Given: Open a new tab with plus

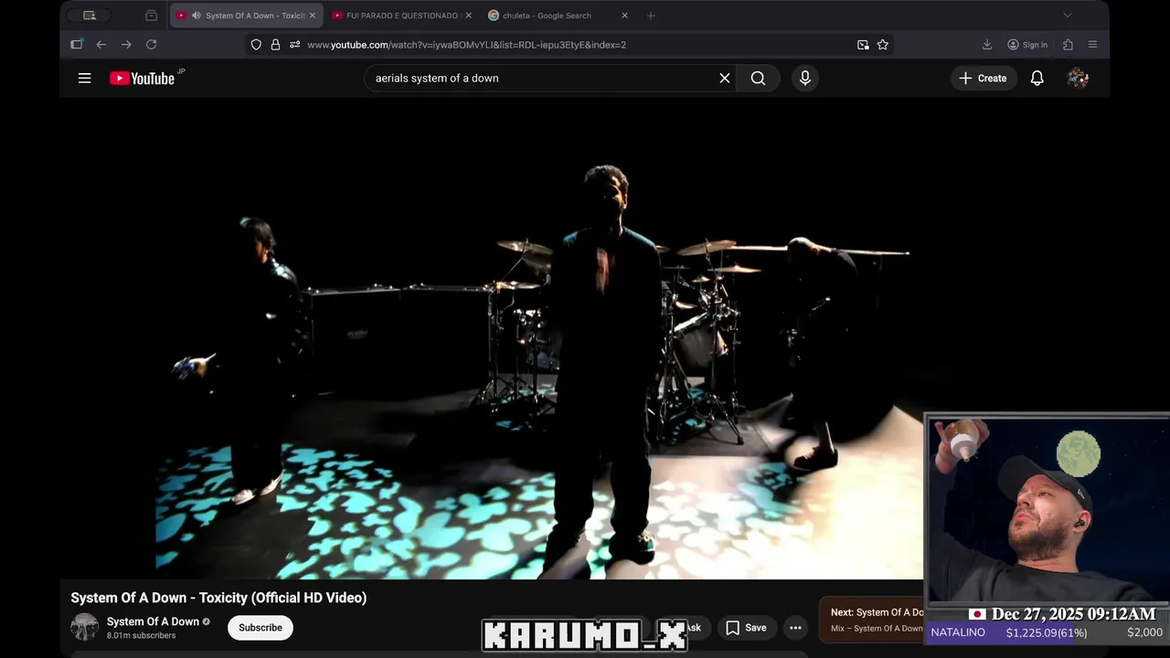Looking at the screenshot, I should coord(651,16).
